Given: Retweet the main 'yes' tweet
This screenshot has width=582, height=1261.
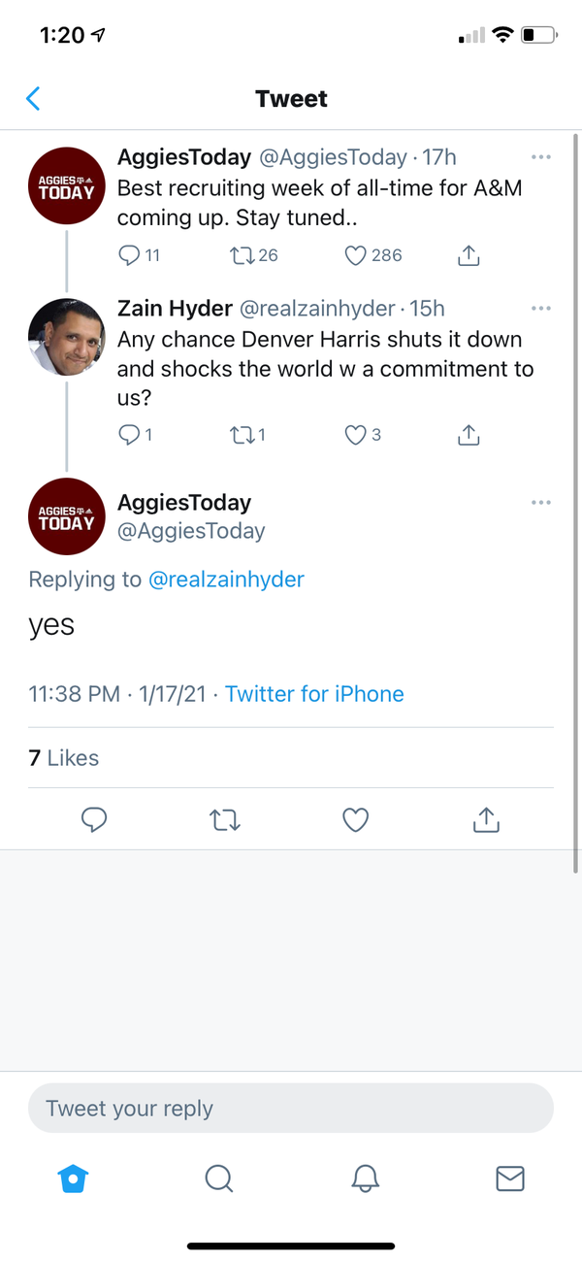Looking at the screenshot, I should click(x=225, y=820).
